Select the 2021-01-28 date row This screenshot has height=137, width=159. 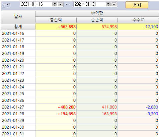[80, 114]
